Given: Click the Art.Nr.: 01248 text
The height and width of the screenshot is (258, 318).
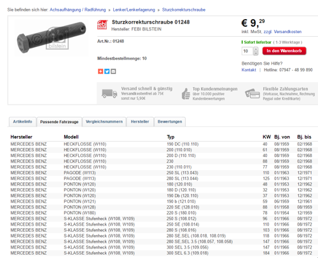Looking at the screenshot, I should pyautogui.click(x=111, y=41).
